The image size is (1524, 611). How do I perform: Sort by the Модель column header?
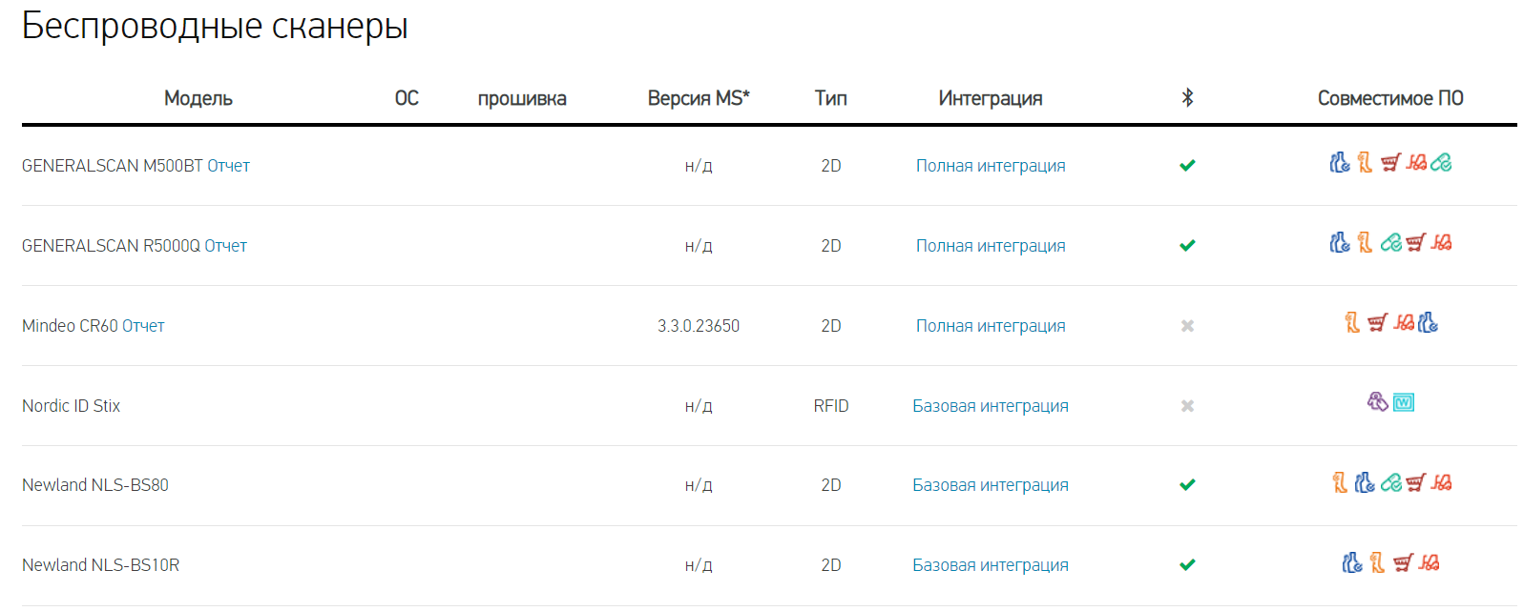[198, 98]
